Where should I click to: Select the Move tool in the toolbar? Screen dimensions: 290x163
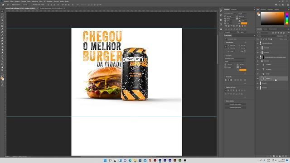[x=2, y=11]
